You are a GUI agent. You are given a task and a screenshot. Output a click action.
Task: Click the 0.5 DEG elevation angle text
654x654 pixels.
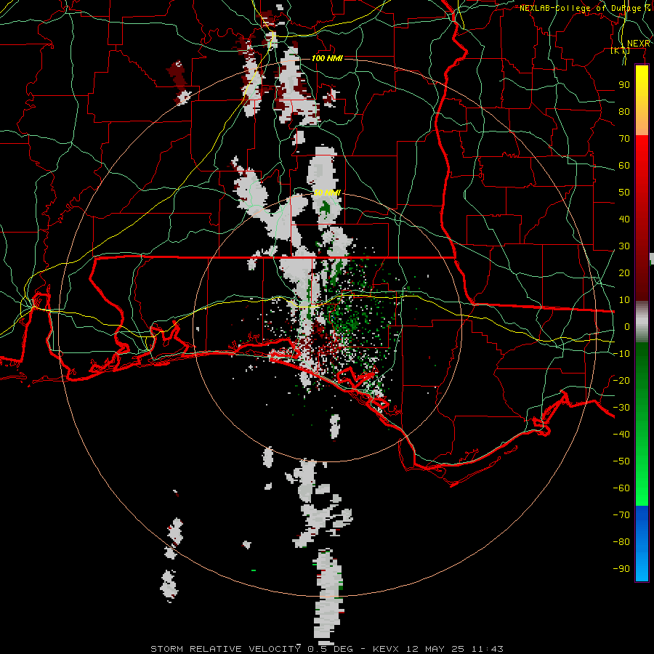click(330, 649)
